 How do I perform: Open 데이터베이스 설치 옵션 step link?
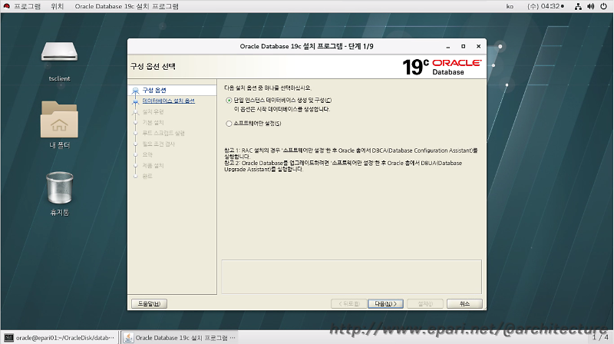pos(168,101)
